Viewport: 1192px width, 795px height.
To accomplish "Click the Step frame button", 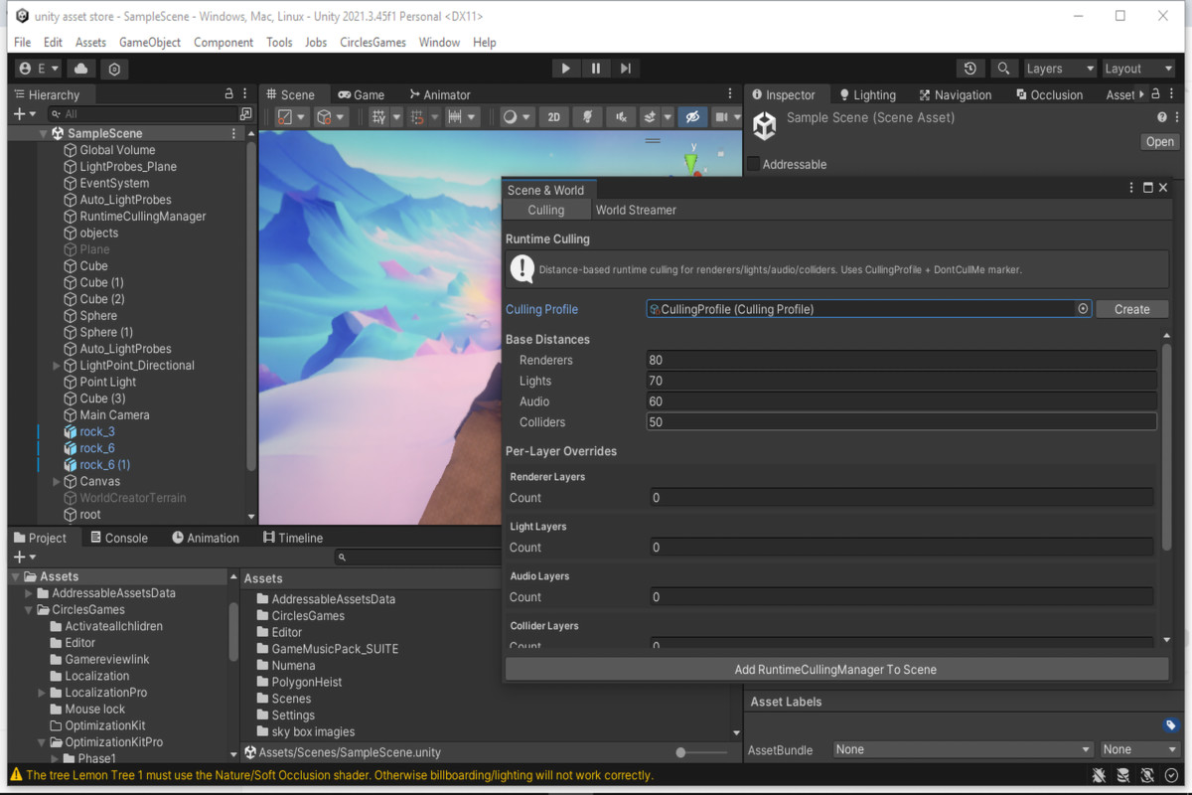I will click(x=625, y=69).
